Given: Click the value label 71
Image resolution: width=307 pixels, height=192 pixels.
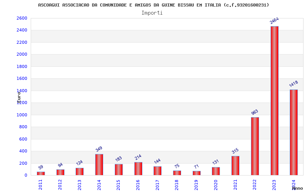Looking at the screenshot, I should pos(196,167).
